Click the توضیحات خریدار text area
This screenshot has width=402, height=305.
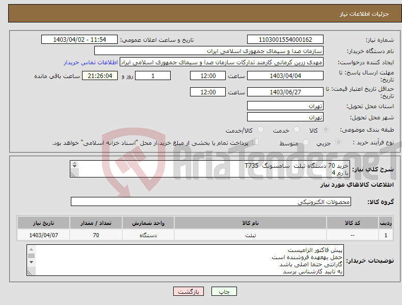pos(185,260)
